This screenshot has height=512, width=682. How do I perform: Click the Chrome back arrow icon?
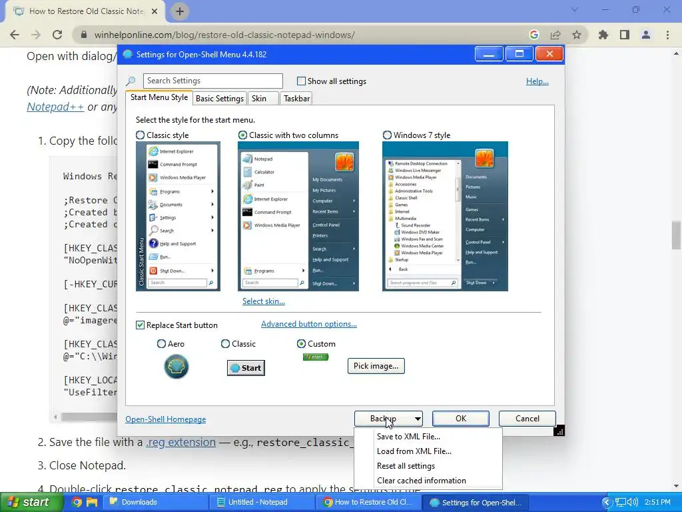[x=15, y=35]
